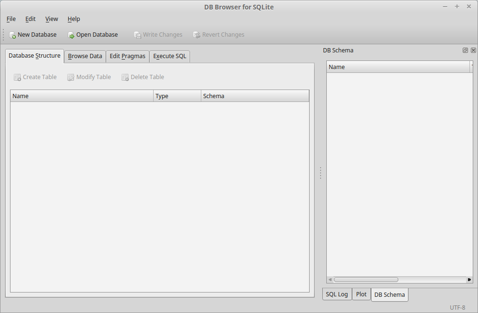This screenshot has height=313, width=478.
Task: Switch to the Execute SQL tab
Action: (x=169, y=56)
